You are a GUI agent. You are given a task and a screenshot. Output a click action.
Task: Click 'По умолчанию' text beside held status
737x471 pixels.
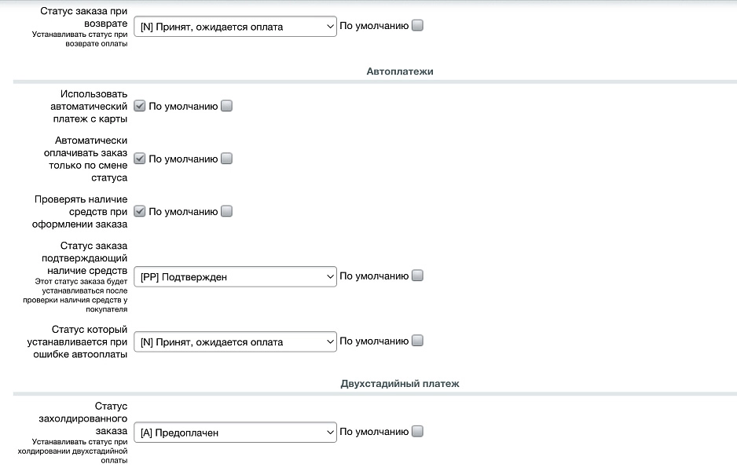(x=374, y=432)
